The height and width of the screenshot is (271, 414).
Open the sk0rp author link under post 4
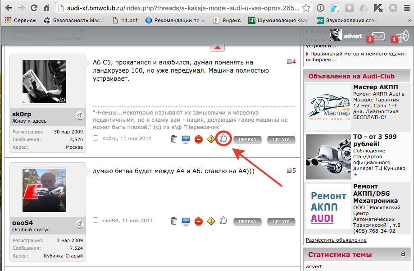[x=109, y=138]
